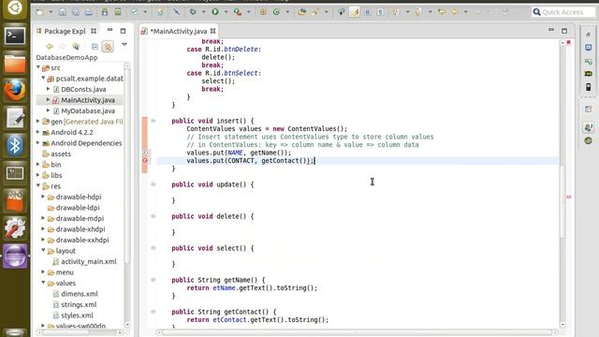Select the drawable-ldpi folder

[x=78, y=208]
